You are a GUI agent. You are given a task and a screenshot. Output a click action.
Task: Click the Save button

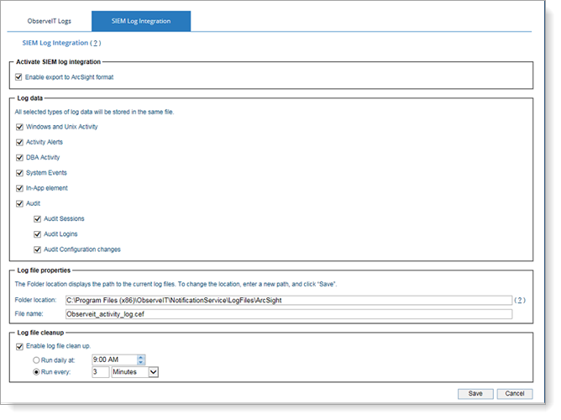click(x=474, y=393)
